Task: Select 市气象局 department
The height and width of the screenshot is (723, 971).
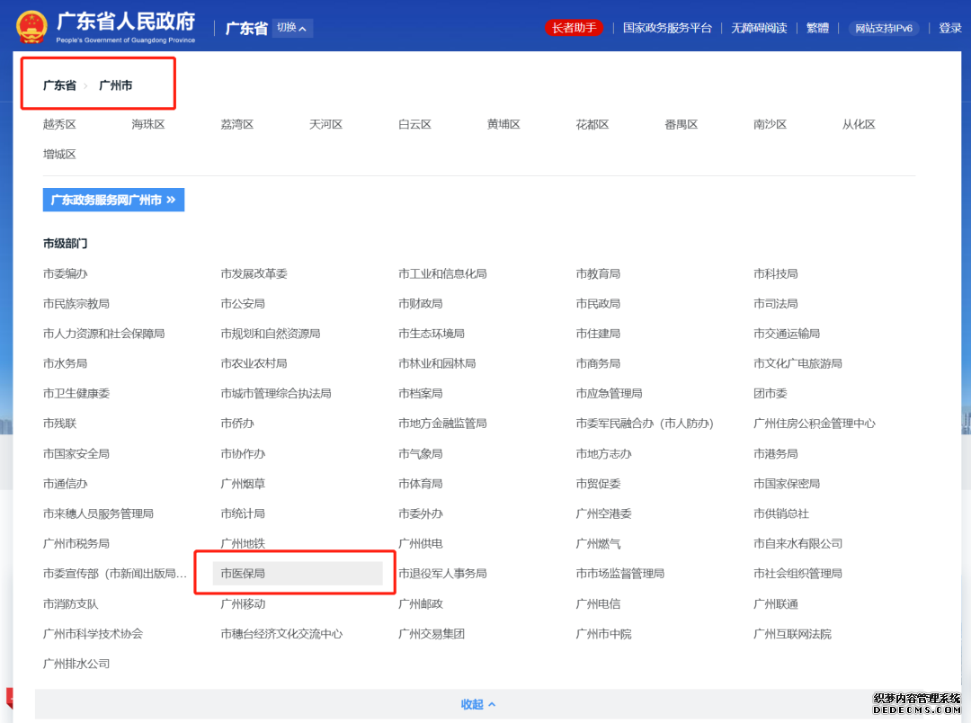Action: 421,453
